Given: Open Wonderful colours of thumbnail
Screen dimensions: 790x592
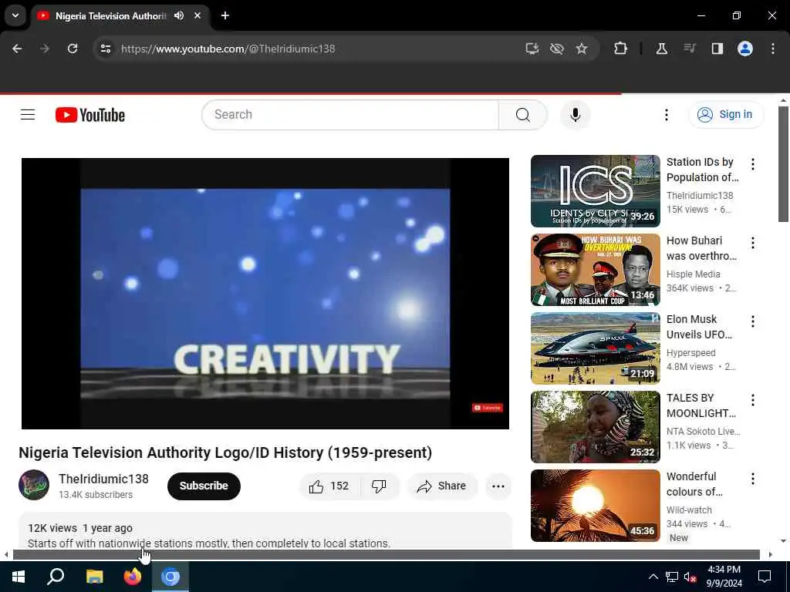Looking at the screenshot, I should pyautogui.click(x=595, y=506).
